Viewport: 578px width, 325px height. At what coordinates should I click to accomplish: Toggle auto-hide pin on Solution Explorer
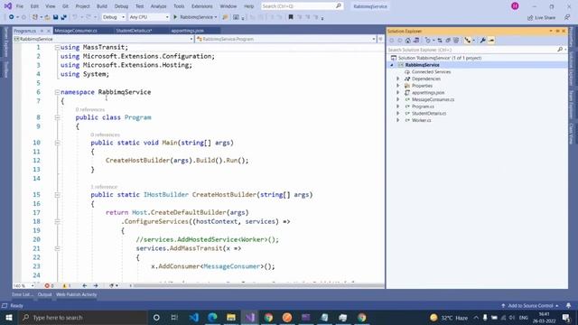(557, 31)
